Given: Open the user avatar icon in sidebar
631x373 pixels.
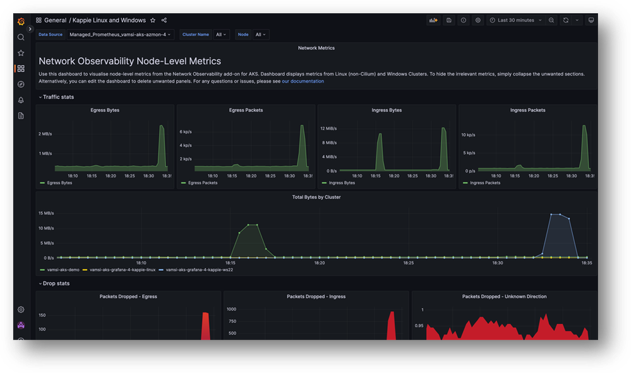Looking at the screenshot, I should [21, 325].
